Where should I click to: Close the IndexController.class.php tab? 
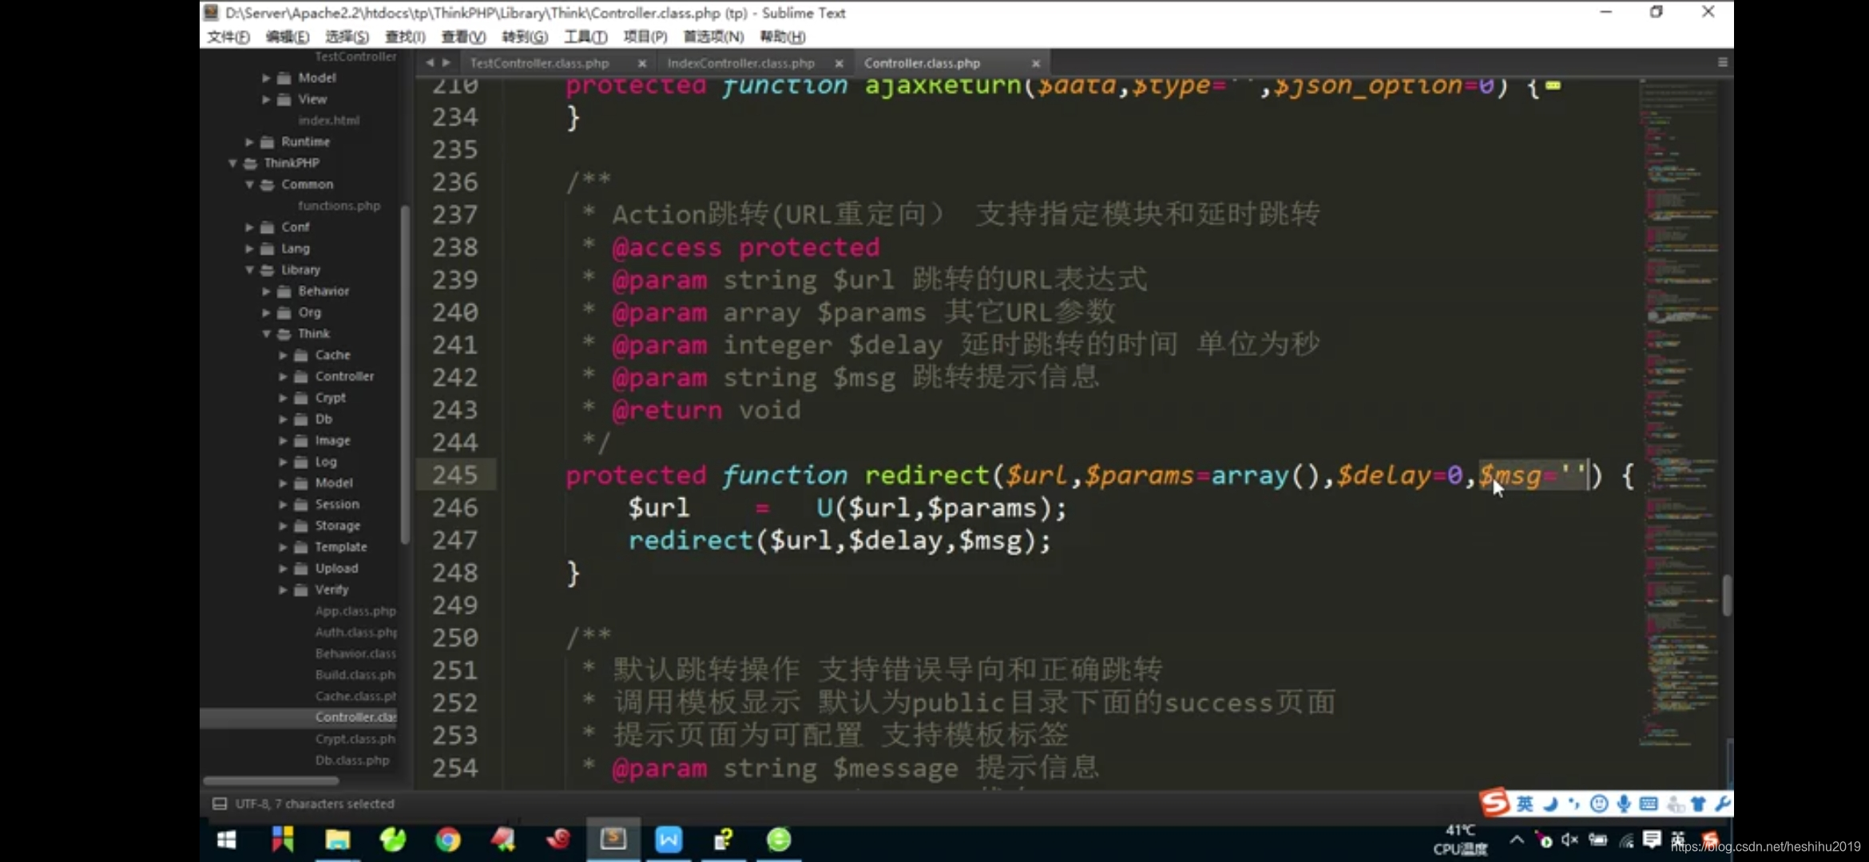[839, 63]
